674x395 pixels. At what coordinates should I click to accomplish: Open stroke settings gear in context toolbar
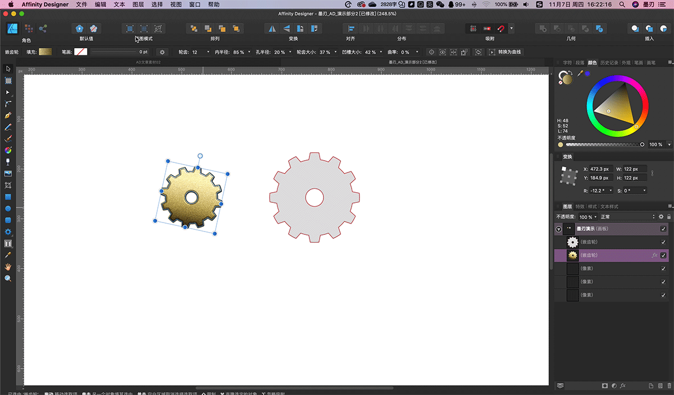[x=162, y=52]
